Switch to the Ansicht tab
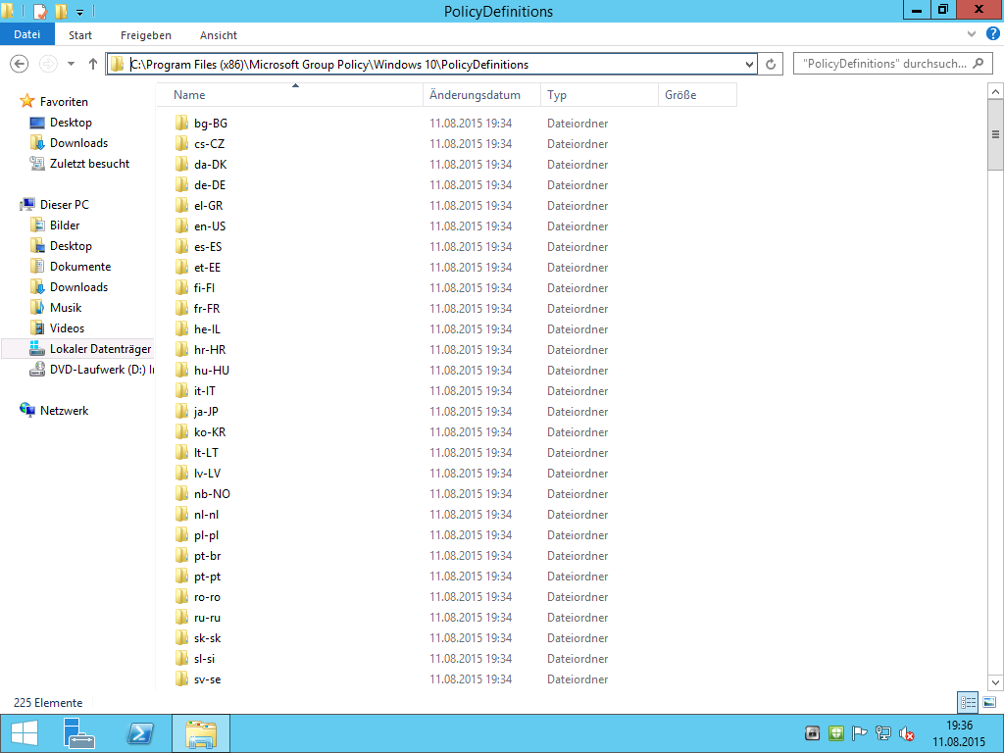 (x=218, y=35)
